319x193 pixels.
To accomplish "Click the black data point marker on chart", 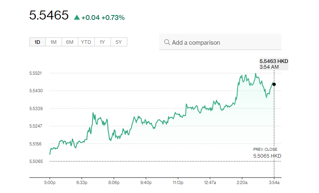I will pyautogui.click(x=274, y=84).
